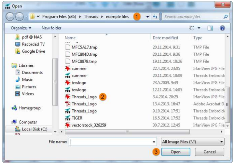Click the Forward navigation arrow
This screenshot has width=236, height=166.
(x=19, y=17)
